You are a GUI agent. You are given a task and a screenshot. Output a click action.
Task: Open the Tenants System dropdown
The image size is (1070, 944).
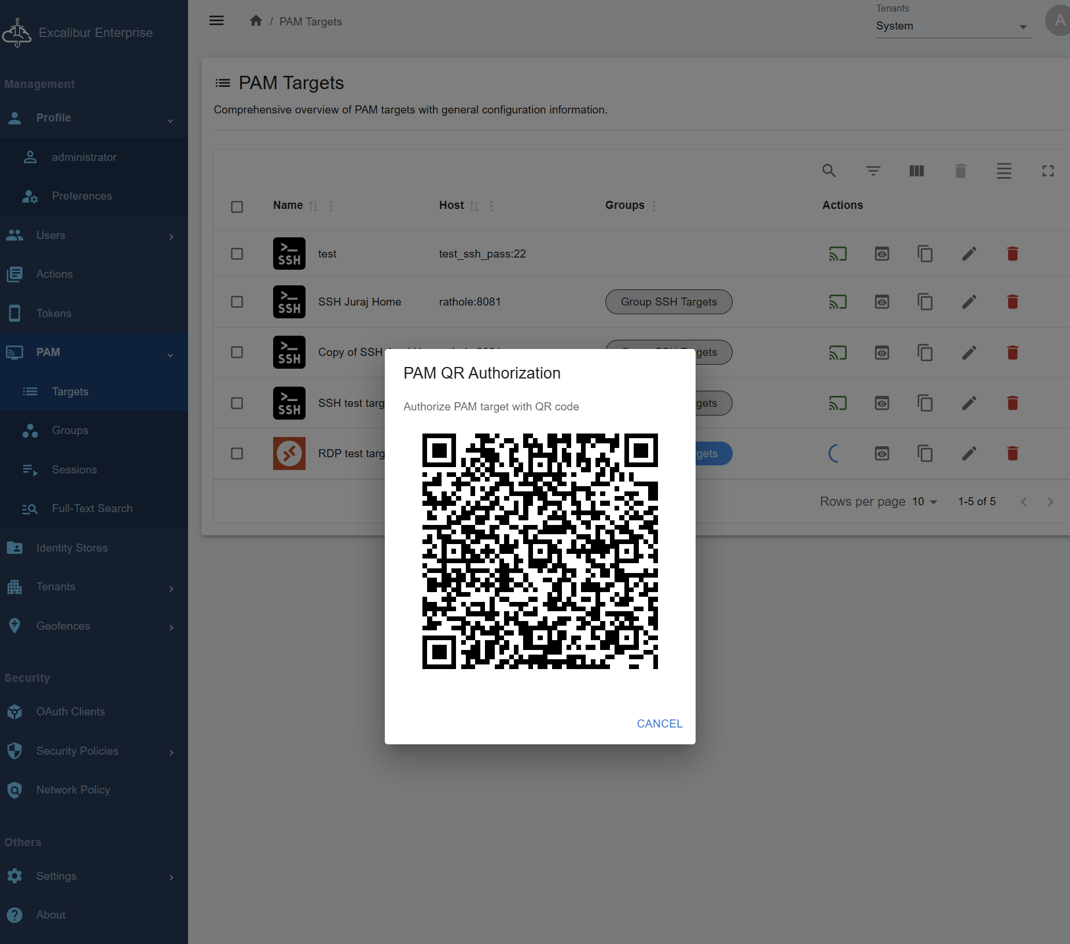(x=954, y=26)
